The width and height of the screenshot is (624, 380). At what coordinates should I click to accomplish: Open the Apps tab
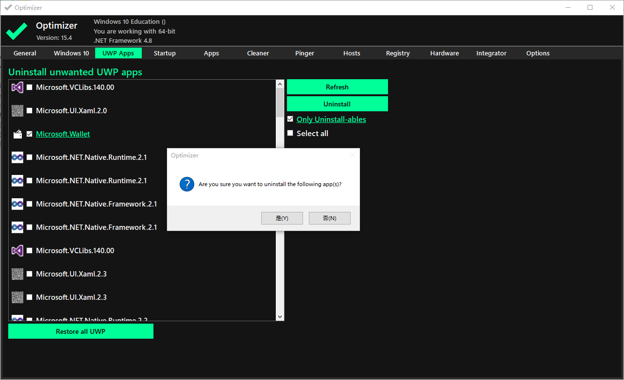(x=211, y=53)
